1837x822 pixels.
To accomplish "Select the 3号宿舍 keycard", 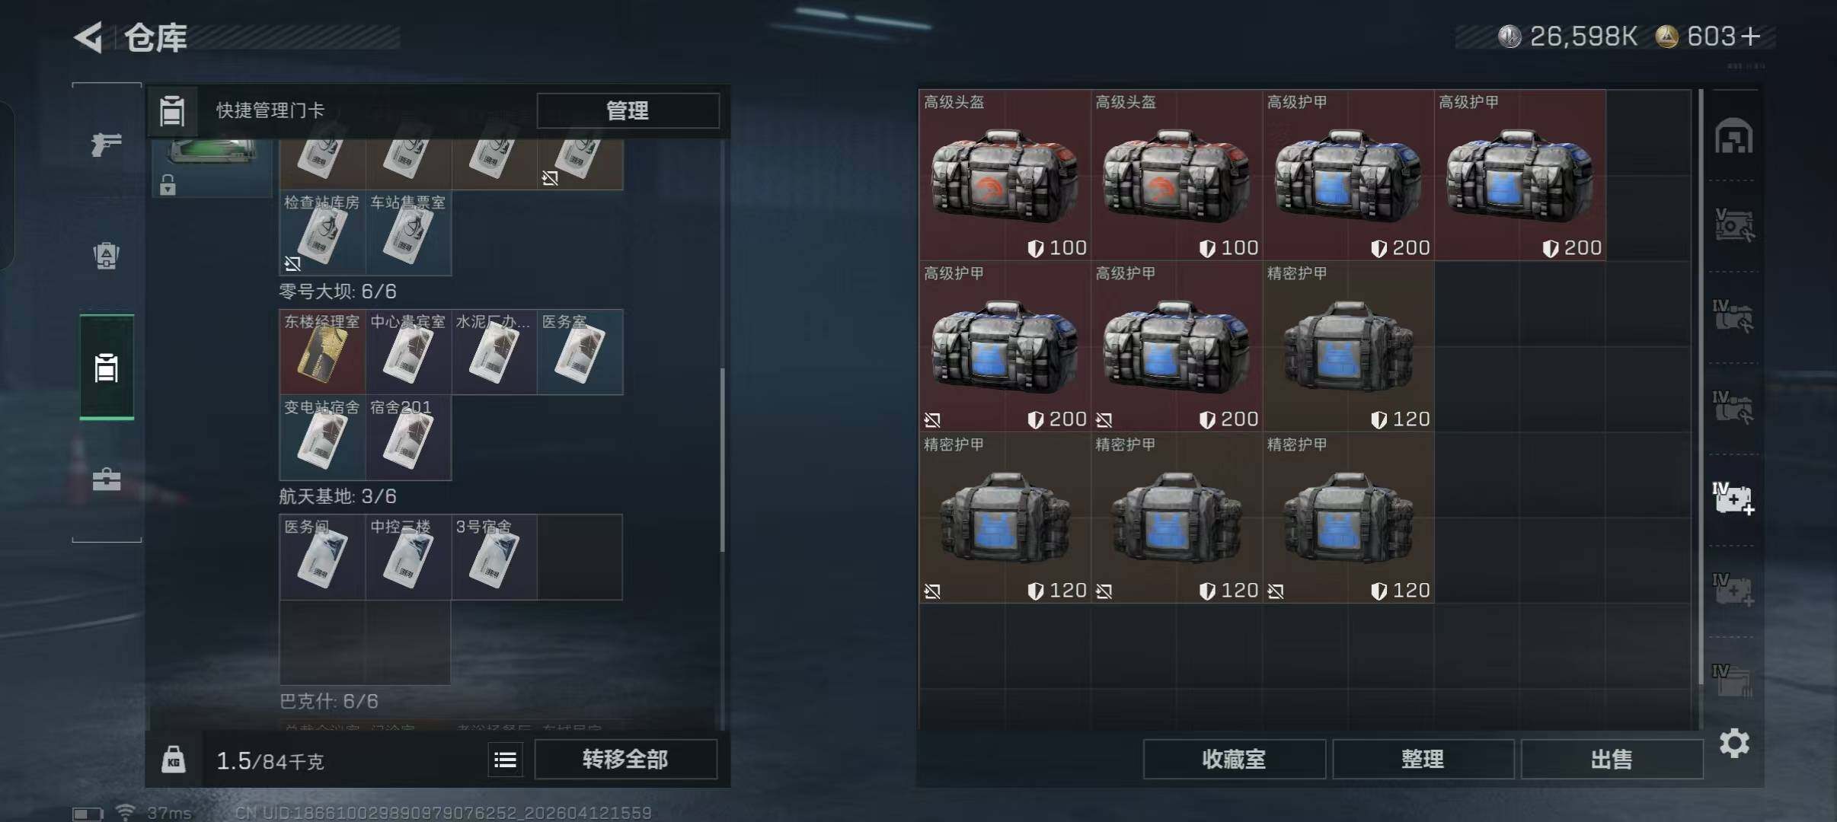I will pyautogui.click(x=494, y=557).
